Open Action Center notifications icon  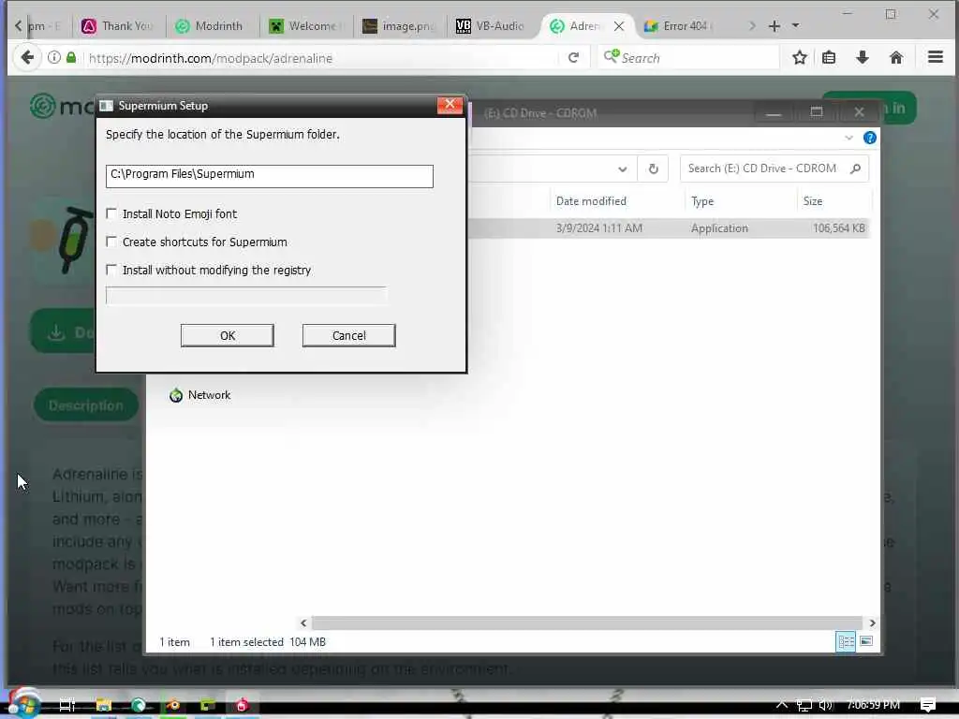click(928, 705)
